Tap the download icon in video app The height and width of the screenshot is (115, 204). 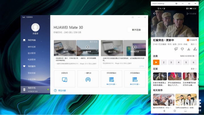(x=189, y=49)
